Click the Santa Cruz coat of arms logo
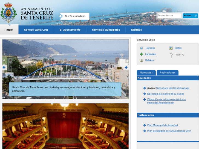 (x=9, y=12)
